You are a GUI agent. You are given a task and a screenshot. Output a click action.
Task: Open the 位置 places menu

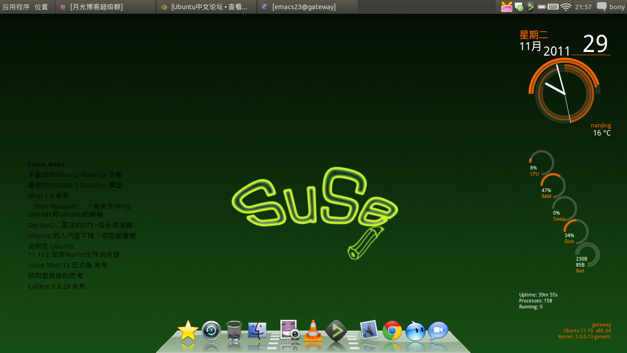[x=41, y=7]
